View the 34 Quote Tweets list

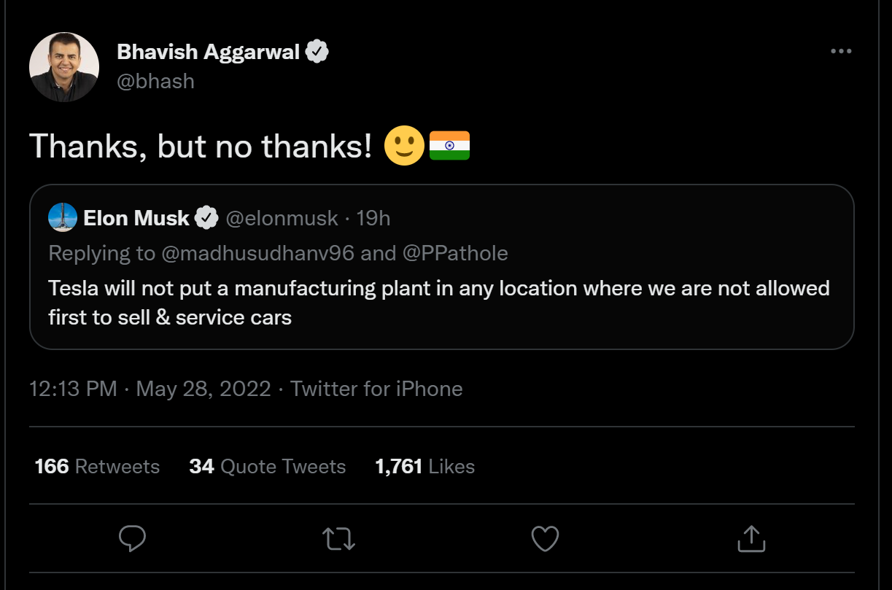[x=267, y=467]
